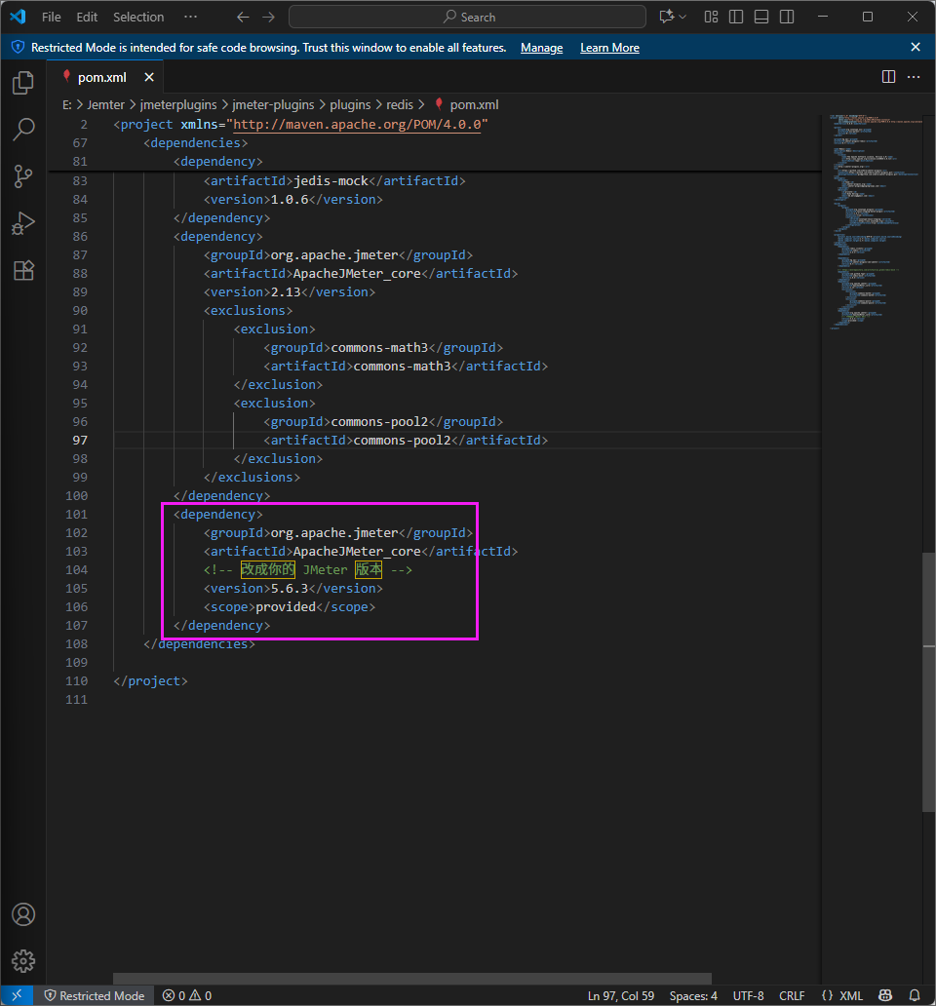Image resolution: width=936 pixels, height=1006 pixels.
Task: Change line ending via CRLF
Action: pyautogui.click(x=792, y=995)
